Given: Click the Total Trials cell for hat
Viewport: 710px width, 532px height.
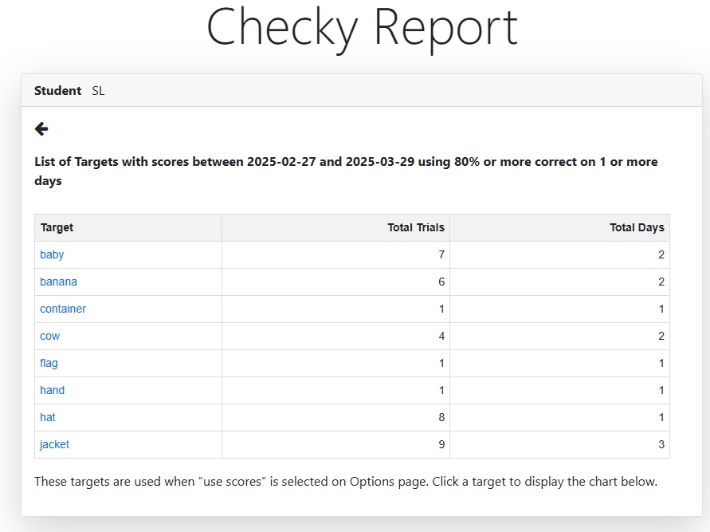Looking at the screenshot, I should [x=441, y=417].
